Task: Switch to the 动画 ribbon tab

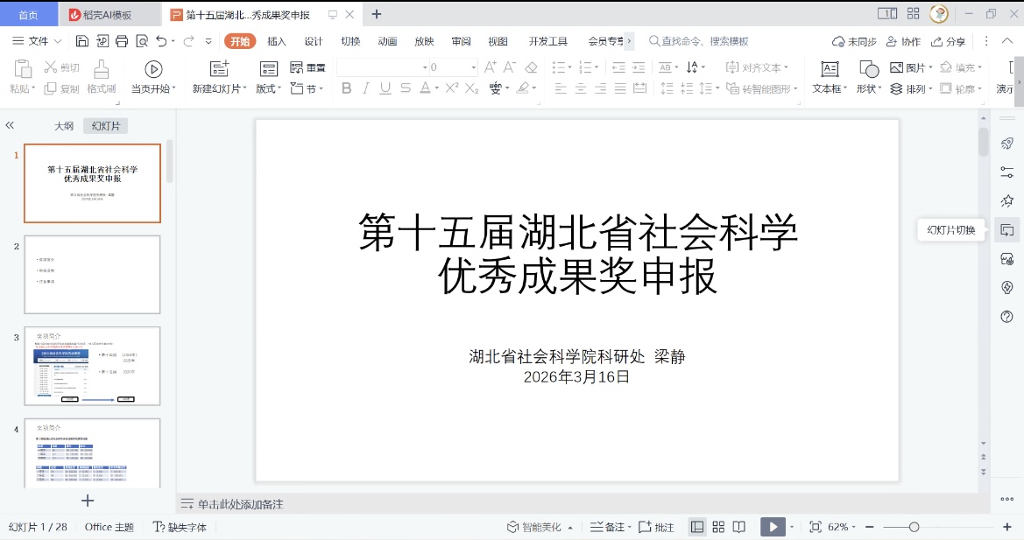Action: click(x=386, y=40)
